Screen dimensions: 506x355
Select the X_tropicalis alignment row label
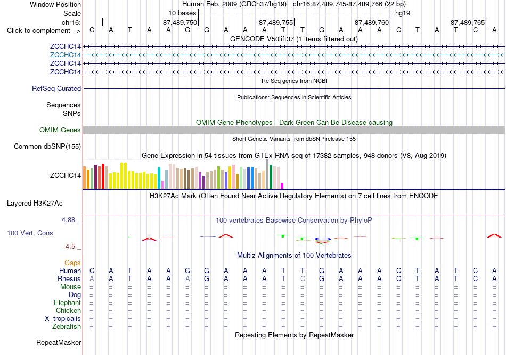tap(63, 319)
